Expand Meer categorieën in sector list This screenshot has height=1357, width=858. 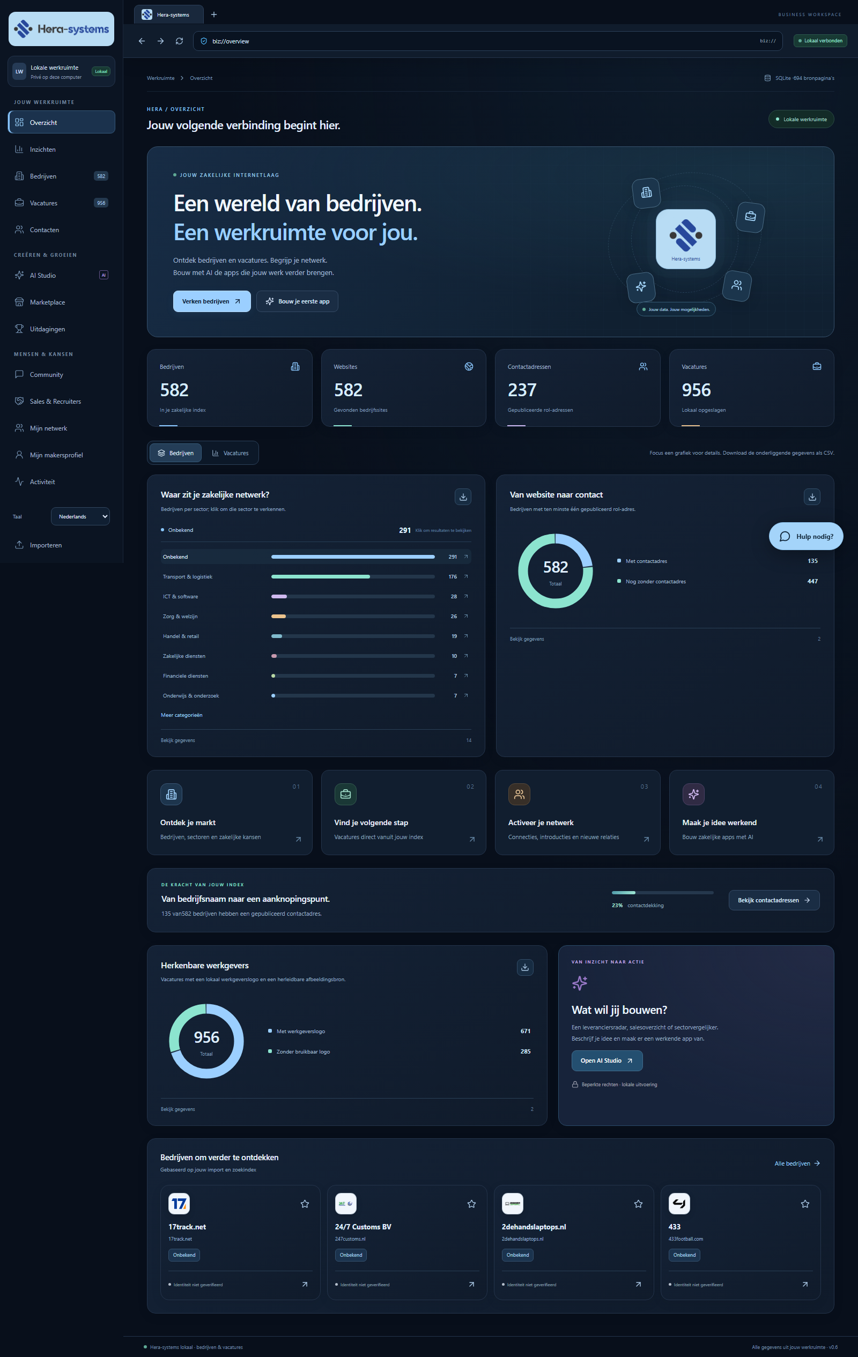(x=182, y=715)
